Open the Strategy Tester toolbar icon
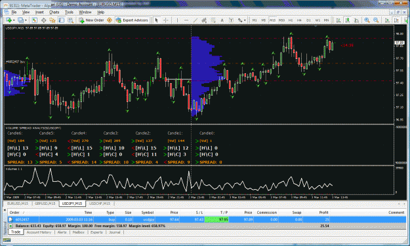 click(71, 20)
